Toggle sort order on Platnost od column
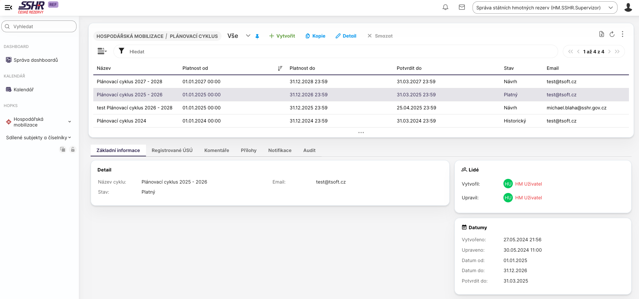639x299 pixels. [x=280, y=68]
